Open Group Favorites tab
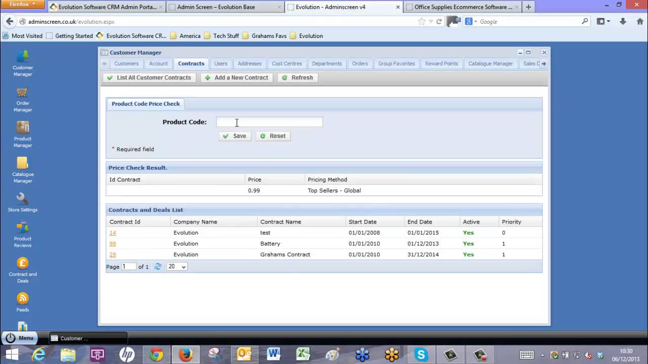 396,64
